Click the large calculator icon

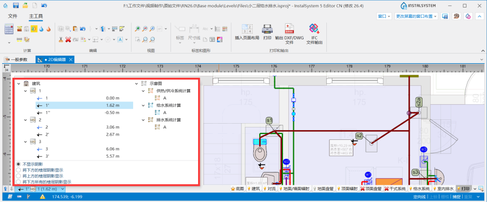click(x=9, y=29)
